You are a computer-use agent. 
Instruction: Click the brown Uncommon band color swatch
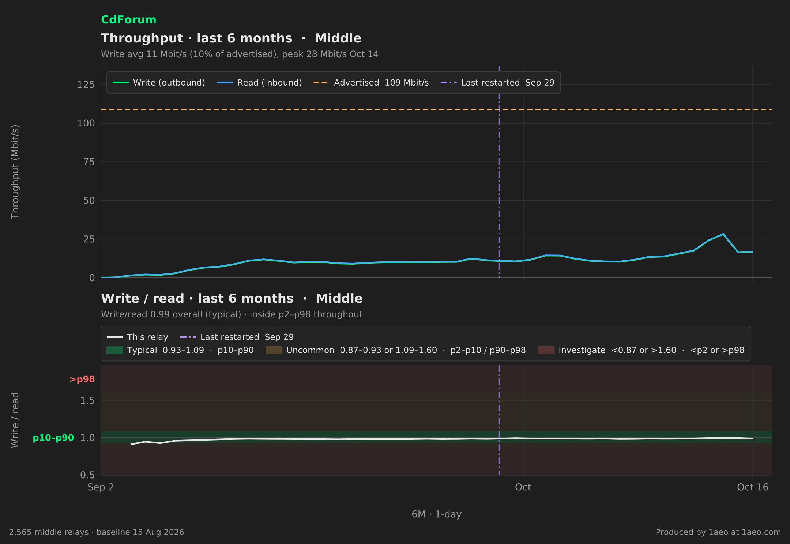coord(274,350)
